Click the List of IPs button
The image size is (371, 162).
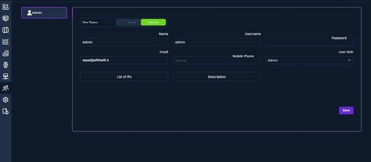(x=124, y=77)
